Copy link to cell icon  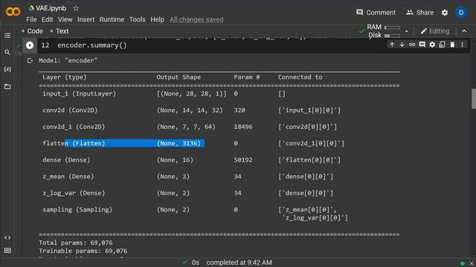(412, 44)
